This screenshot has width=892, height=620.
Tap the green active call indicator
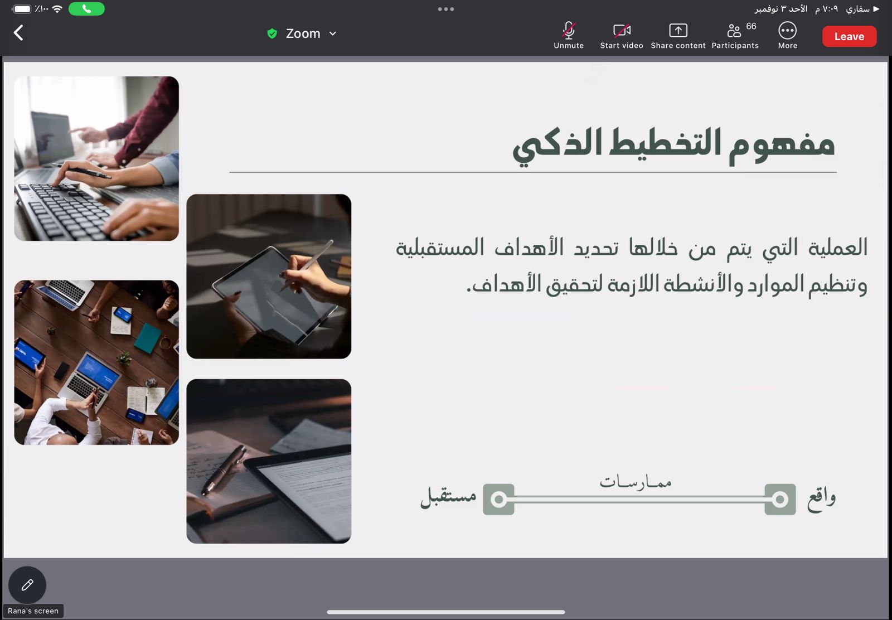[x=86, y=9]
